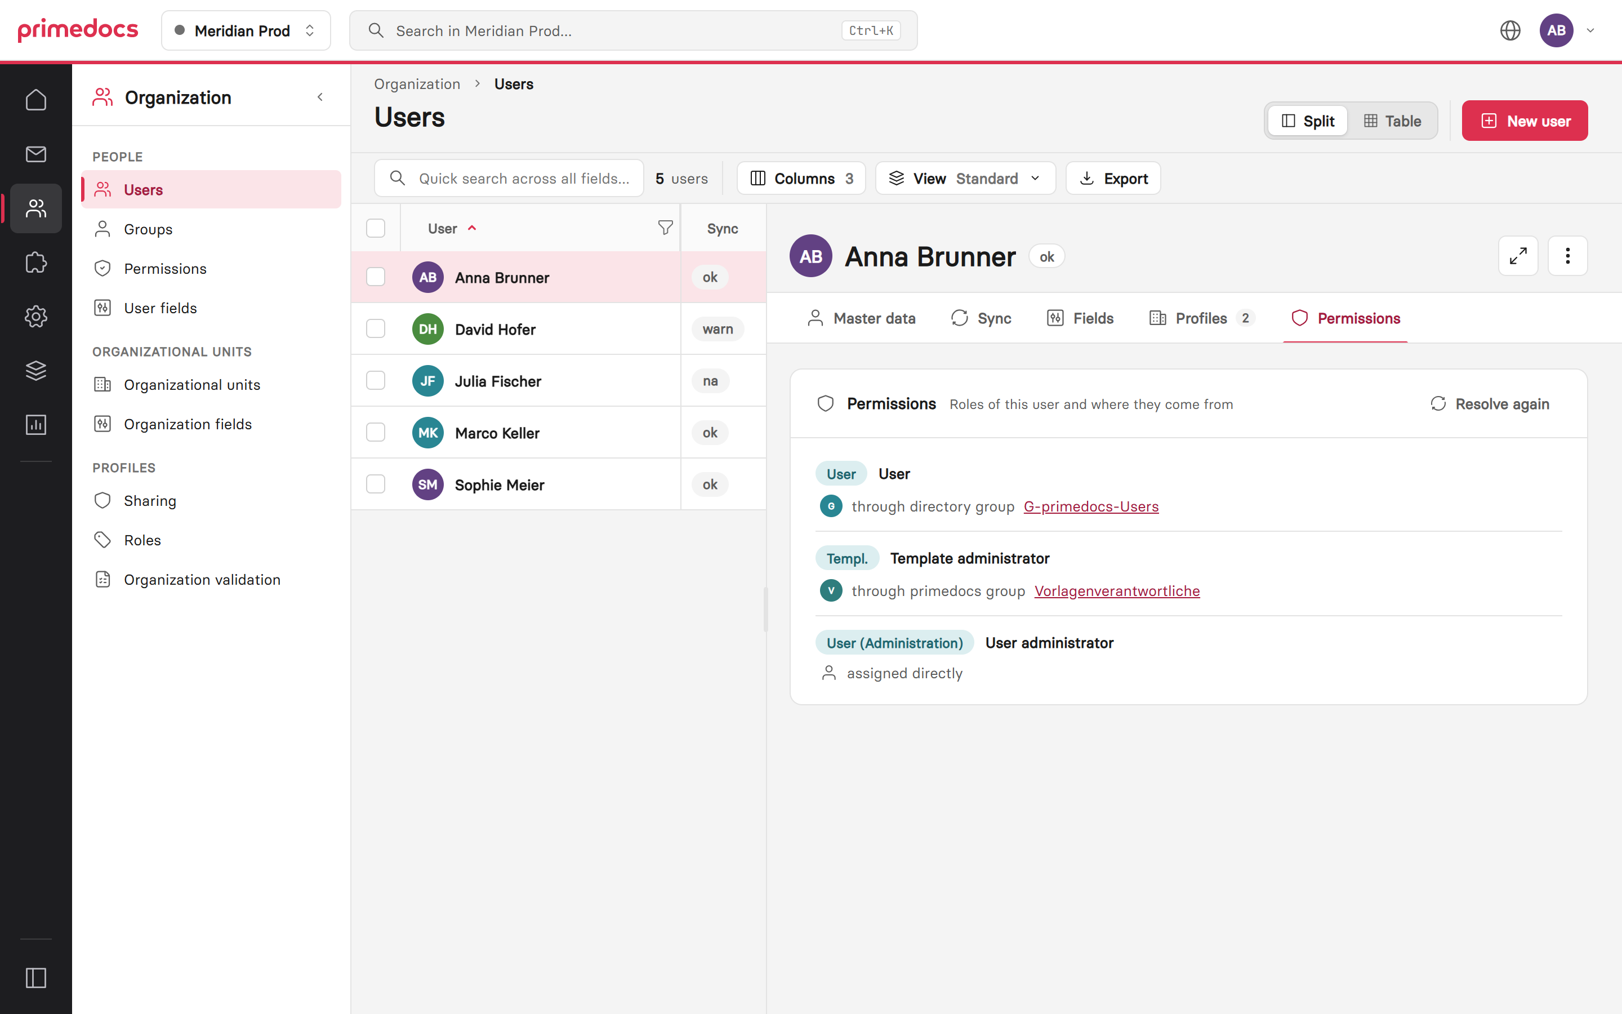Click the New user button
The image size is (1622, 1014).
pyautogui.click(x=1525, y=121)
